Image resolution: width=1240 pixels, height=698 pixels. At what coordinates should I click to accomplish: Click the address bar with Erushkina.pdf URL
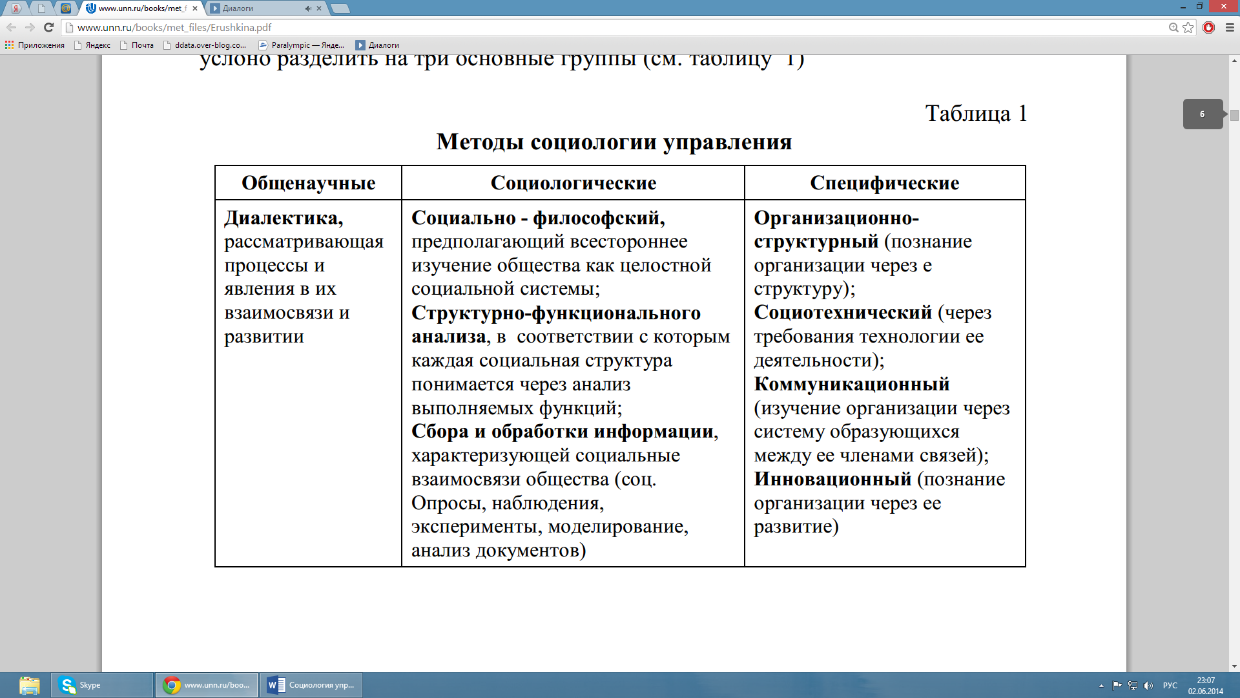(614, 27)
